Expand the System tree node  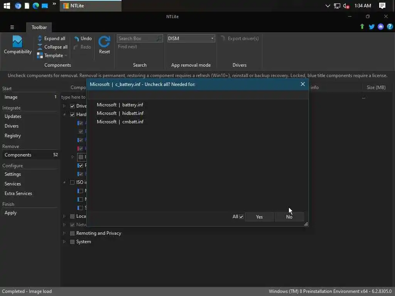click(x=64, y=242)
